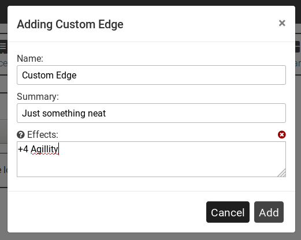Screen dimensions: 301x240
Task: Clear effects using the red X icon
Action: coord(282,134)
